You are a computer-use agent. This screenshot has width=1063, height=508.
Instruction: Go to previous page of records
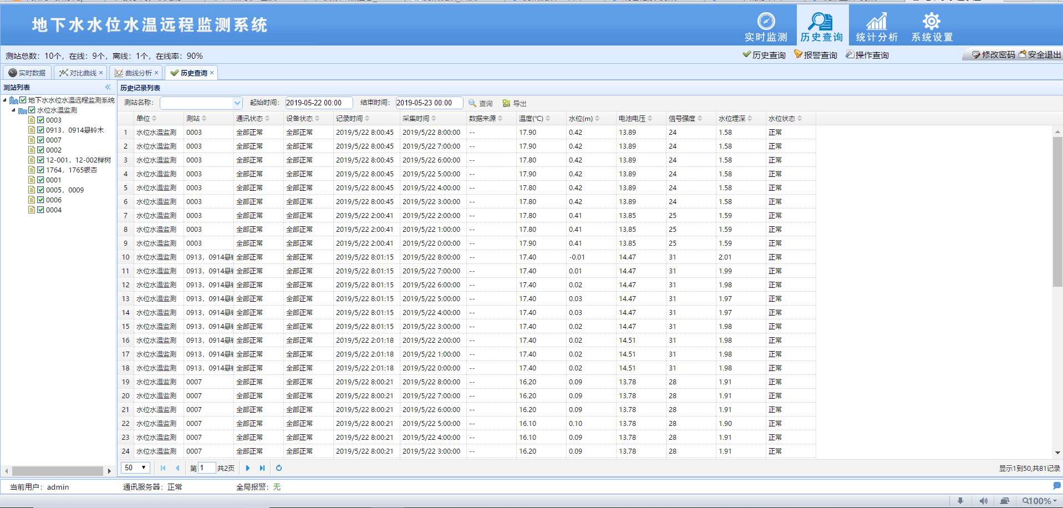[x=177, y=468]
